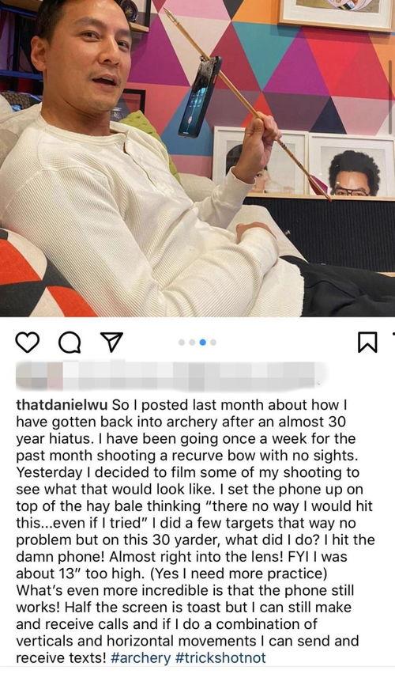Image resolution: width=395 pixels, height=674 pixels.
Task: Like the post with the heart icon
Action: (27, 343)
